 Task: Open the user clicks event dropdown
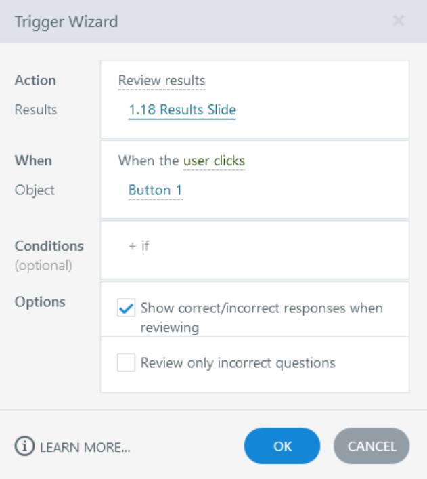click(x=214, y=161)
